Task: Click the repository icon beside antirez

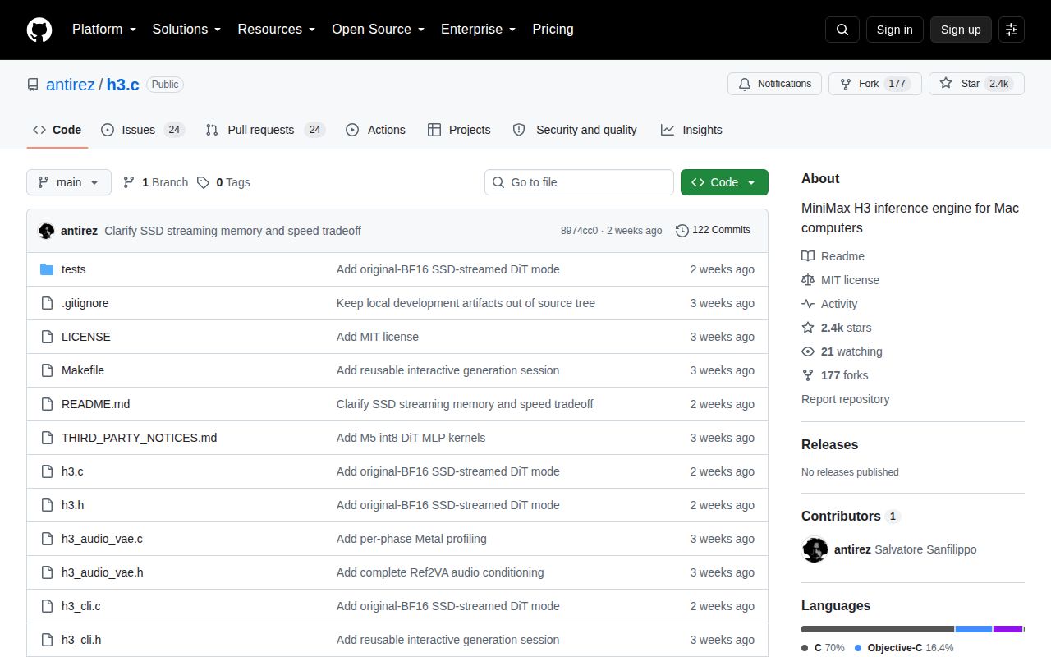Action: pos(33,85)
